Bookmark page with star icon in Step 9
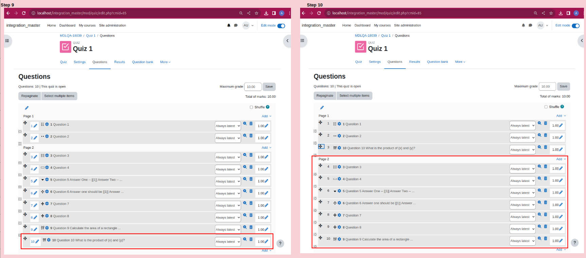 [257, 13]
